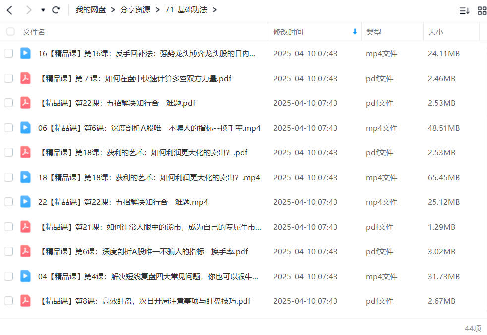Check the box for 第22课 pdf file
This screenshot has height=335, width=487.
(8, 103)
